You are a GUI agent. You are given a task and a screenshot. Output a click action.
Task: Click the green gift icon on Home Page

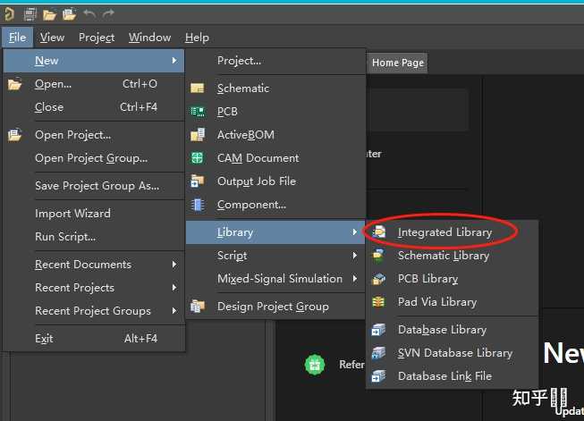pos(315,365)
